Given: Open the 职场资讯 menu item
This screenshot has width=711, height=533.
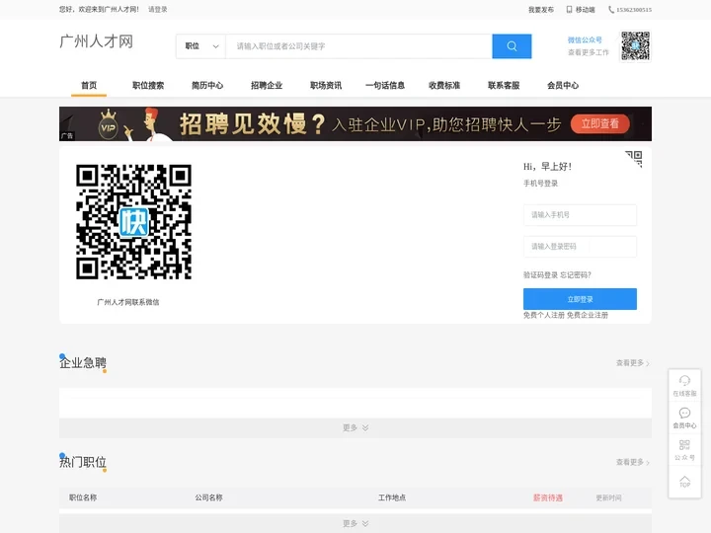Looking at the screenshot, I should click(x=326, y=85).
